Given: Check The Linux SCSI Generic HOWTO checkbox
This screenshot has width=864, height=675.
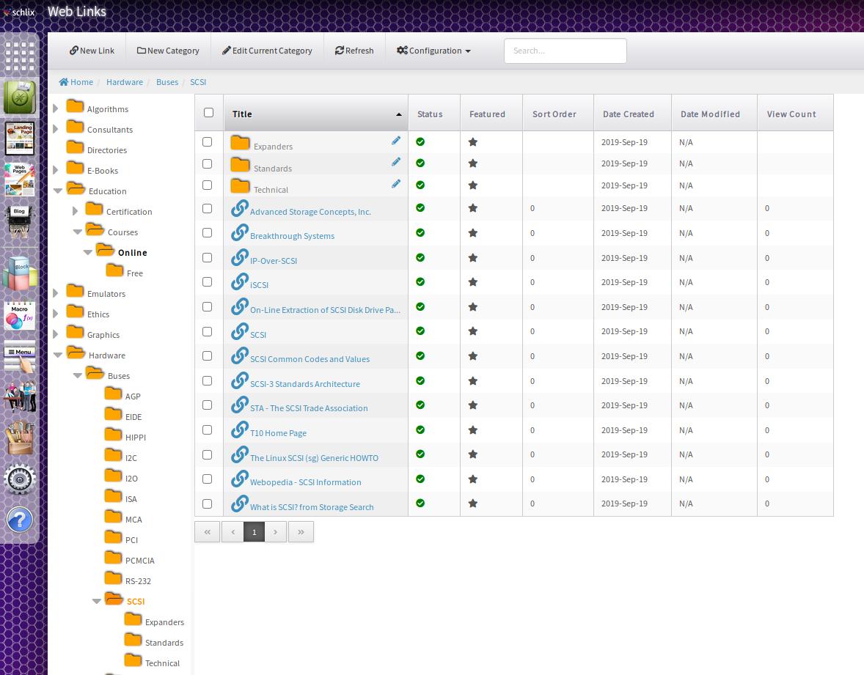Looking at the screenshot, I should [207, 454].
